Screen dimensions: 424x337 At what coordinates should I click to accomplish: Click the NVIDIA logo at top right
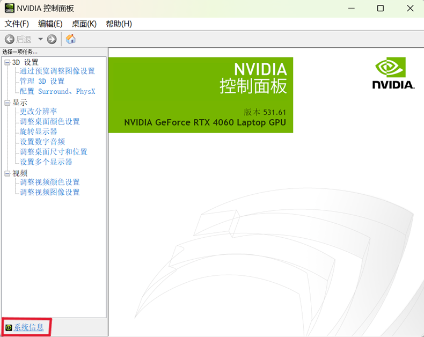tap(393, 73)
